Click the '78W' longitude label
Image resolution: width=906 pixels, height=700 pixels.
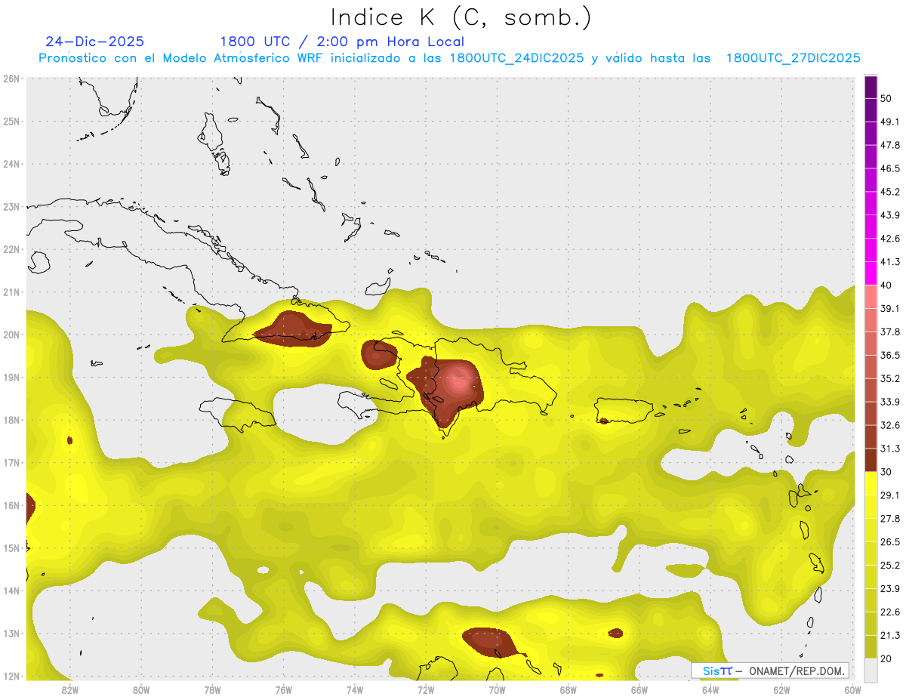(212, 689)
